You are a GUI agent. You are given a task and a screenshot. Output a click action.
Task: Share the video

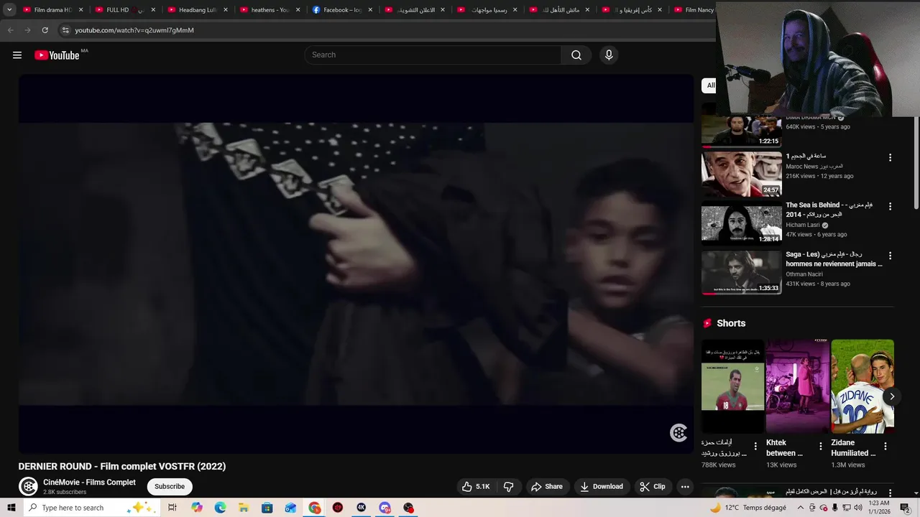tap(547, 487)
